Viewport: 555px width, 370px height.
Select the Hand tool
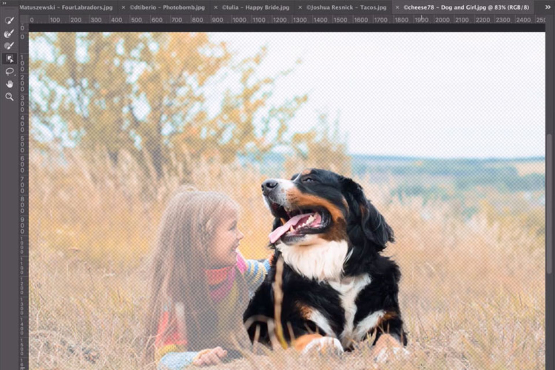pos(10,84)
